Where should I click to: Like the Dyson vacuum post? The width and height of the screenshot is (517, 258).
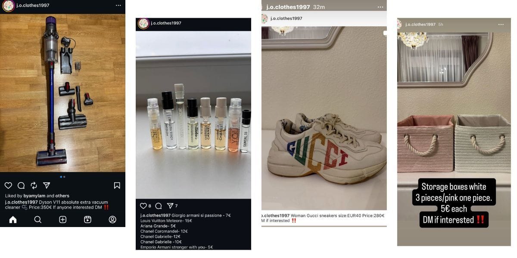[8, 185]
